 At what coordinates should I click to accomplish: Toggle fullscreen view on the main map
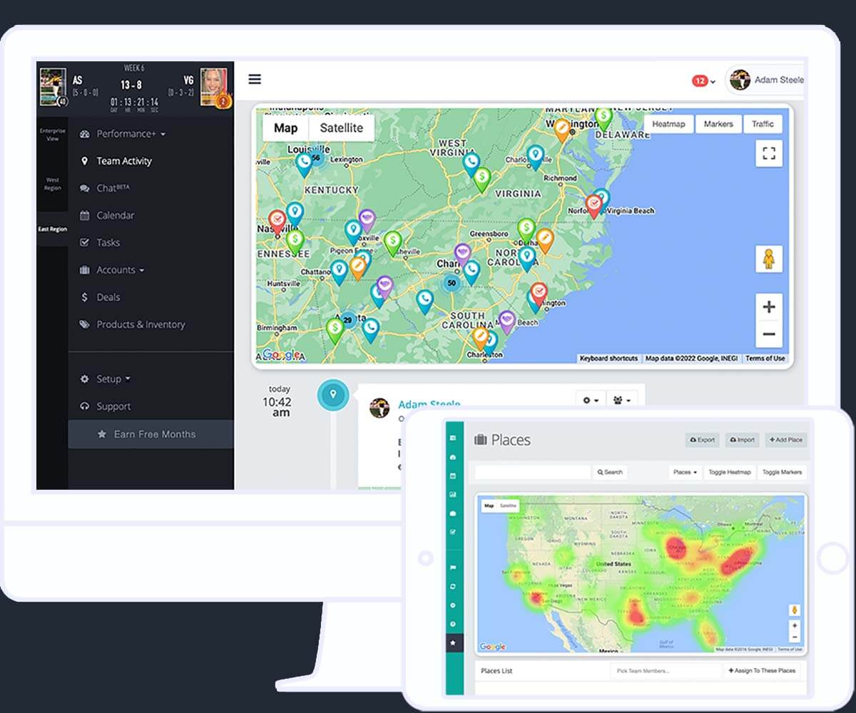[769, 153]
